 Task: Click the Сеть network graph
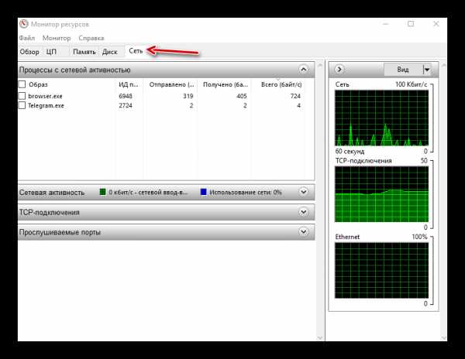pos(381,118)
